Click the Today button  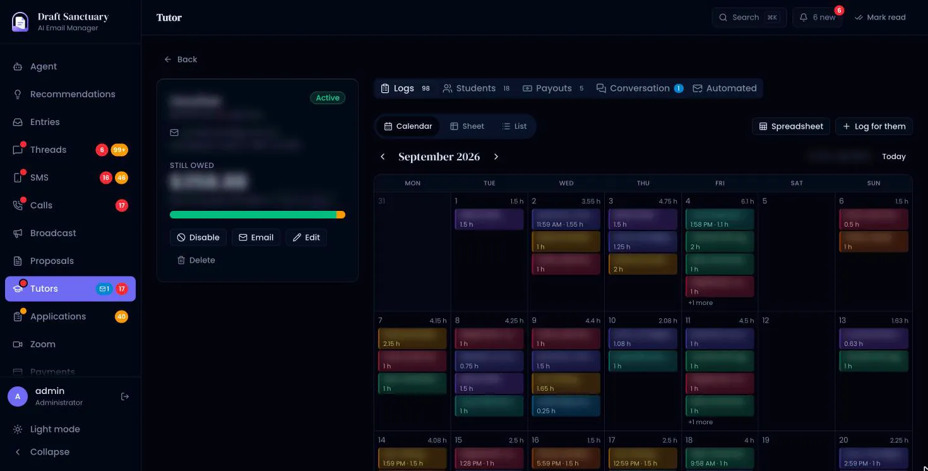tap(894, 157)
